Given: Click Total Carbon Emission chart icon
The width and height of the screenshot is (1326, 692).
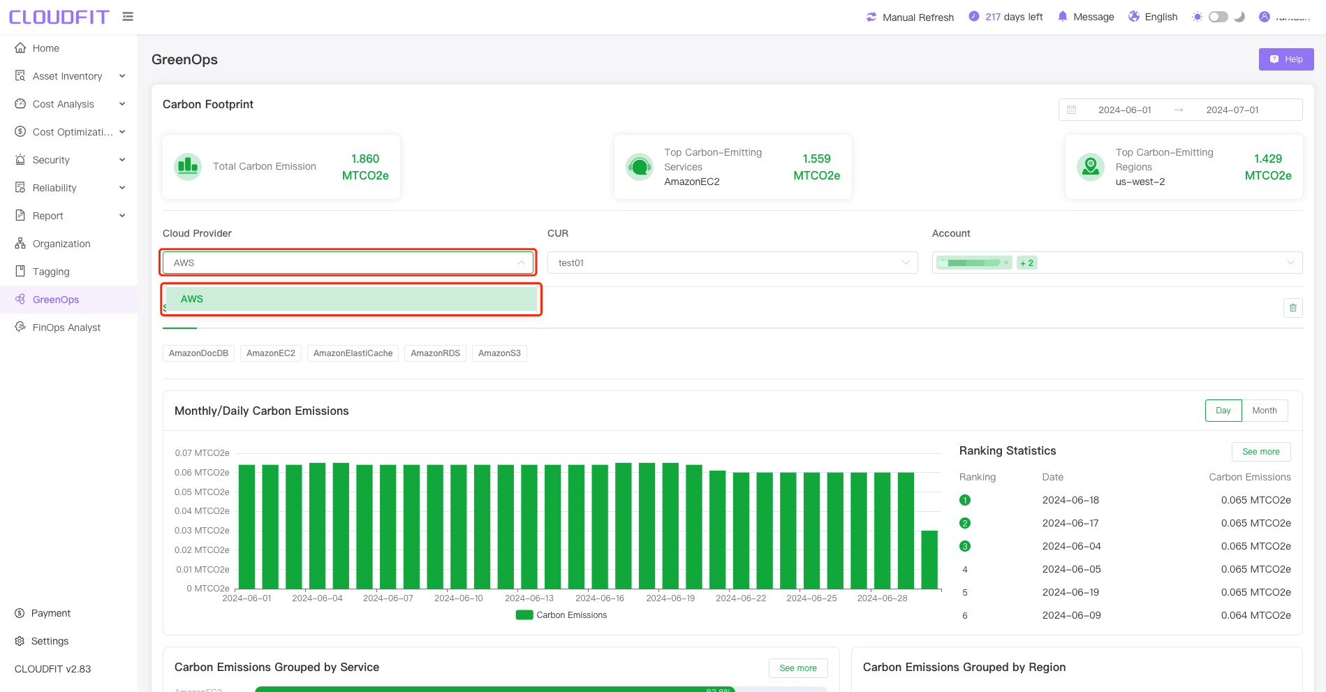Looking at the screenshot, I should [x=188, y=166].
